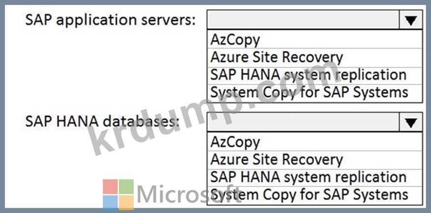Select System Copy for SAP Systems for HANA databases
431x213 pixels.
315,195
